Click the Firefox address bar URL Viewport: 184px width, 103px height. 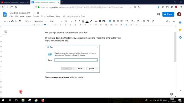[x=82, y=7]
